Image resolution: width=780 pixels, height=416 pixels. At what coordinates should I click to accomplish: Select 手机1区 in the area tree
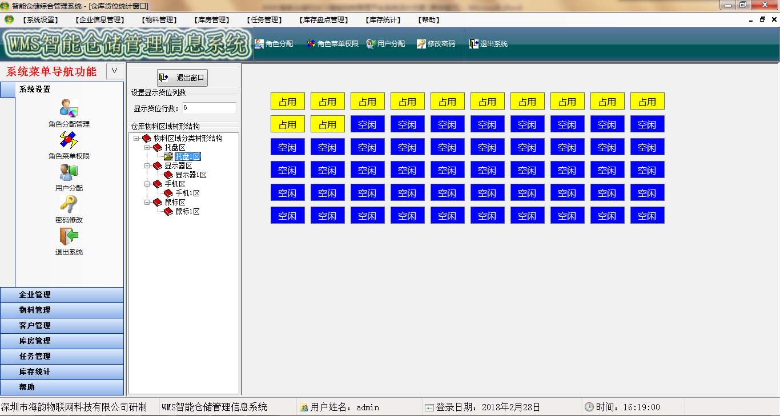[187, 193]
